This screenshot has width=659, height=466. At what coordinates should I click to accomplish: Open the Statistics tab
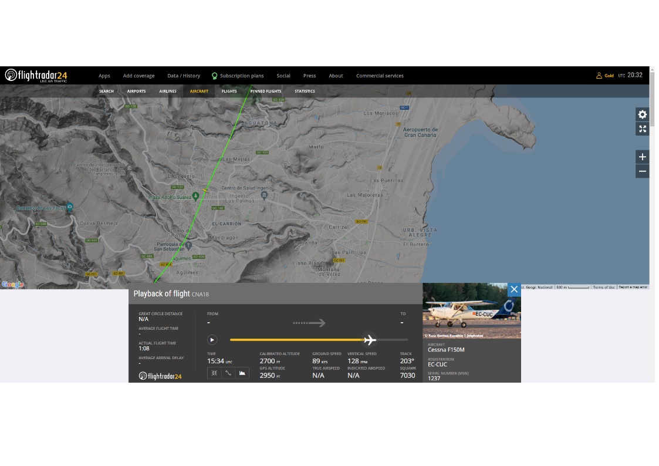click(x=305, y=91)
